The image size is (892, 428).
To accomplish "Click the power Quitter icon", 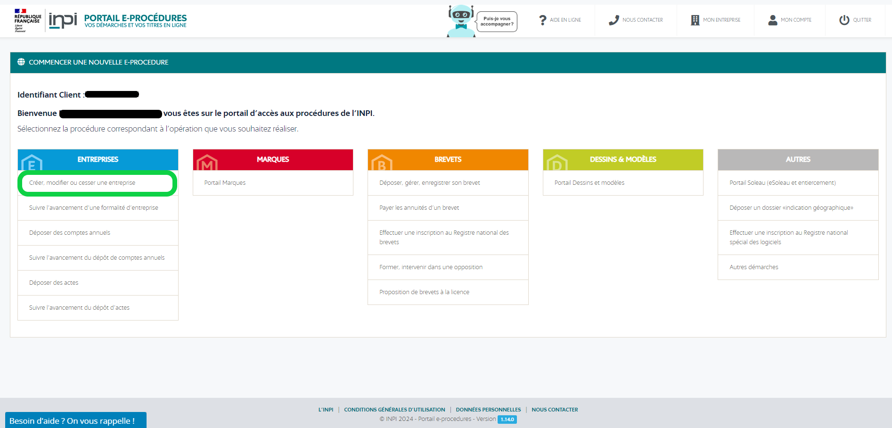I will point(844,20).
